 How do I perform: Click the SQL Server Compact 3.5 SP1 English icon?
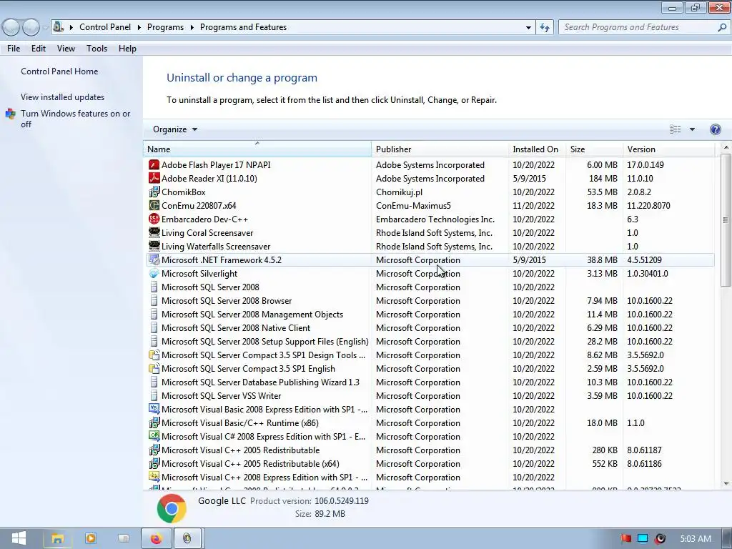[154, 369]
